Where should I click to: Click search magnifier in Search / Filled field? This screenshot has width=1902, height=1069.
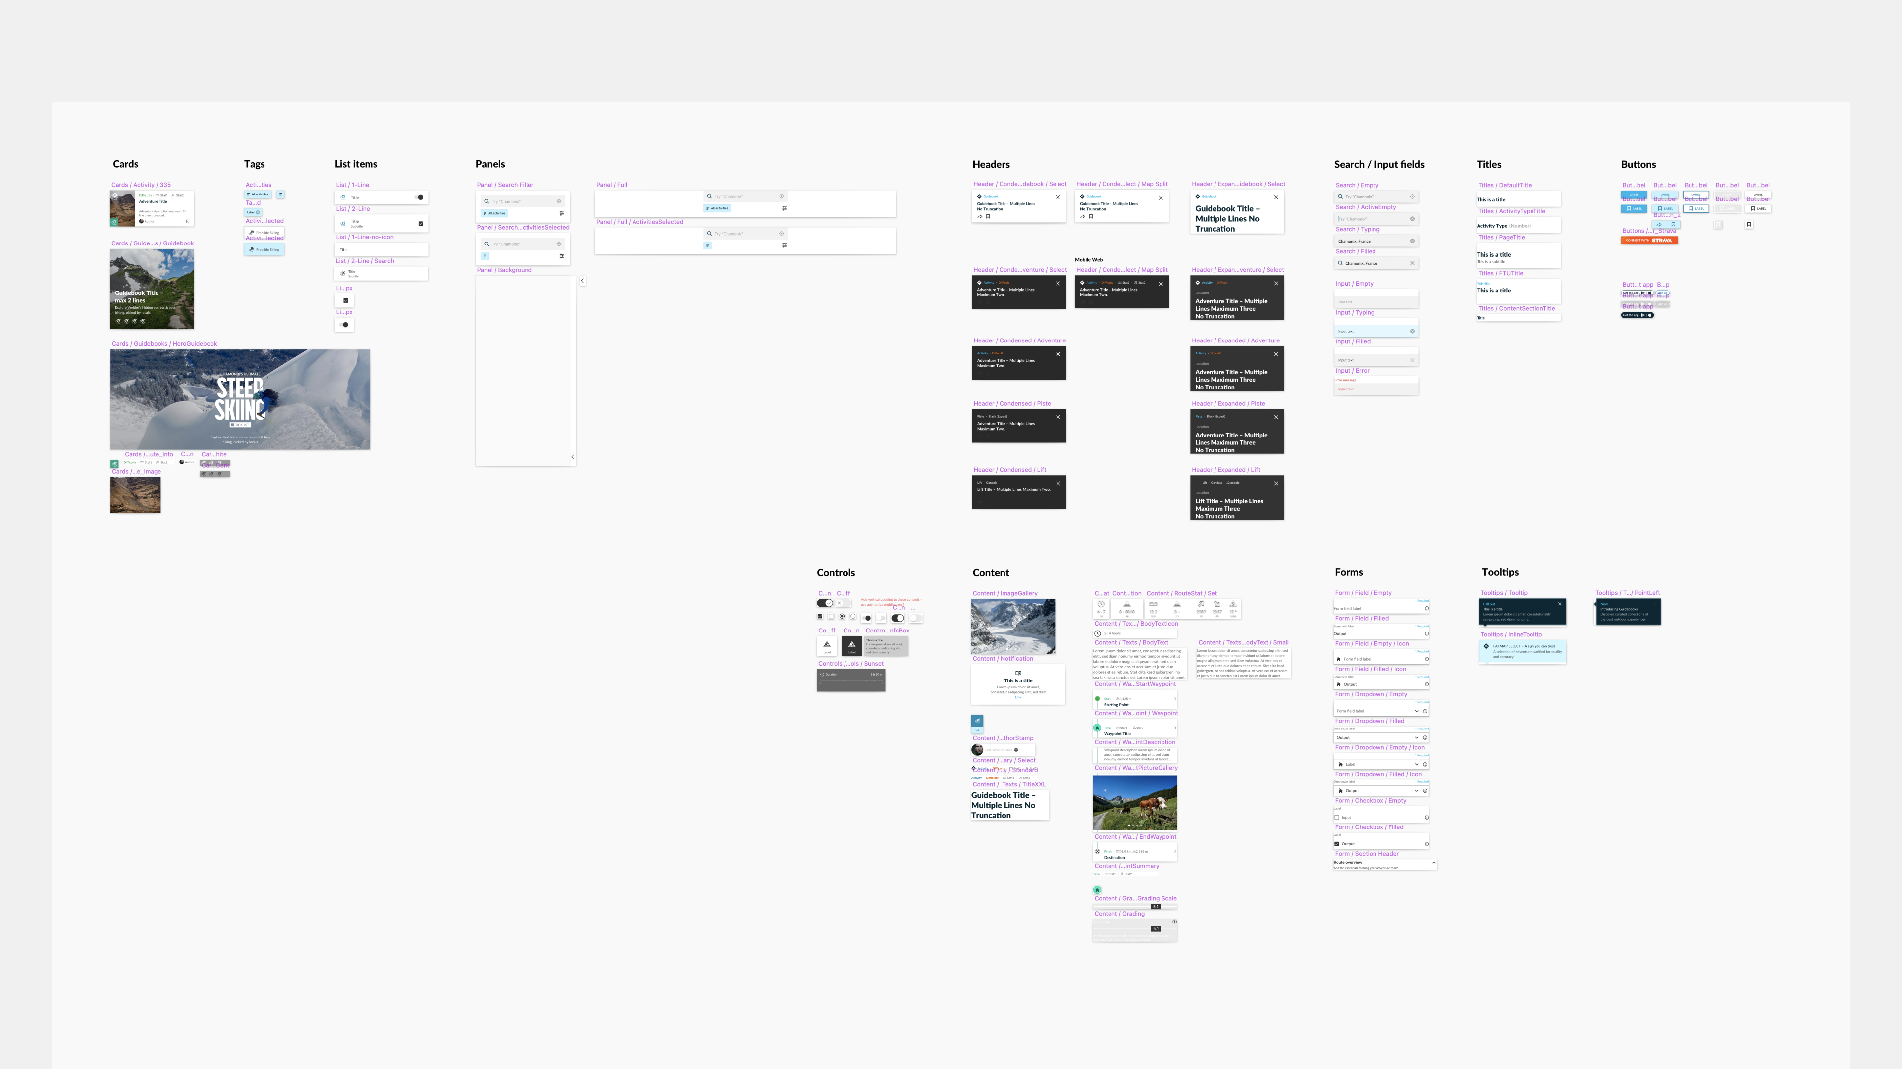(x=1340, y=263)
